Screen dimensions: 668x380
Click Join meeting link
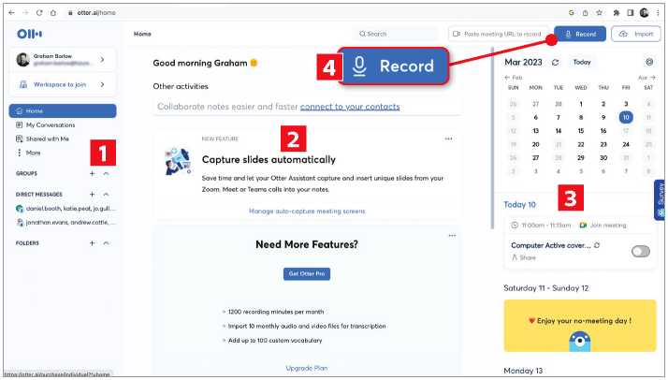pyautogui.click(x=603, y=225)
